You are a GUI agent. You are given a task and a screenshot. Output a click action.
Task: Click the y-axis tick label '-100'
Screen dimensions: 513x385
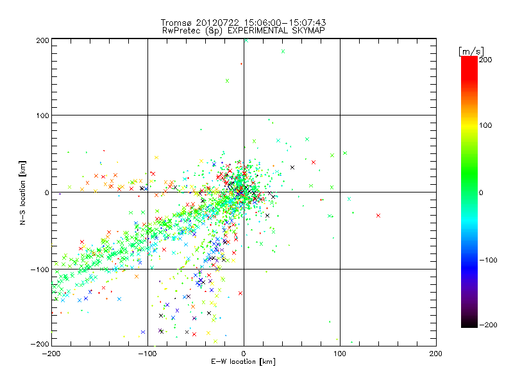coord(40,269)
